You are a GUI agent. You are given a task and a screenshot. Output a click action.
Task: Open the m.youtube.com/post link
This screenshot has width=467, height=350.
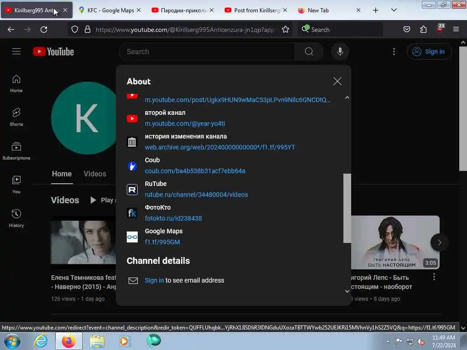pyautogui.click(x=238, y=100)
